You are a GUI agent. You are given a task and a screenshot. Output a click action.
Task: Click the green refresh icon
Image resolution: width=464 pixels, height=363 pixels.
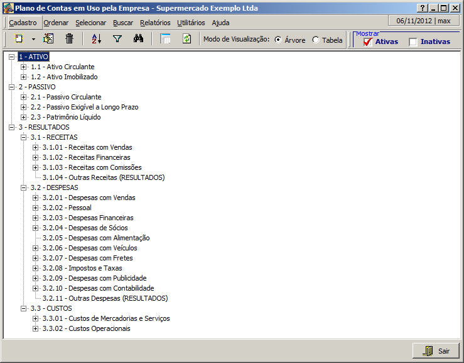click(x=186, y=39)
